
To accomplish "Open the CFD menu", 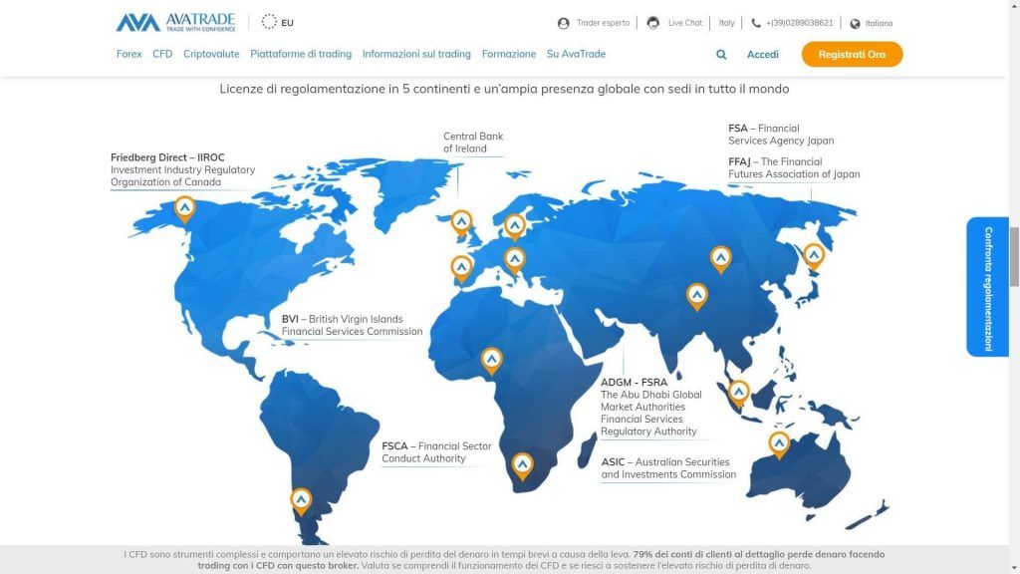I will (162, 54).
